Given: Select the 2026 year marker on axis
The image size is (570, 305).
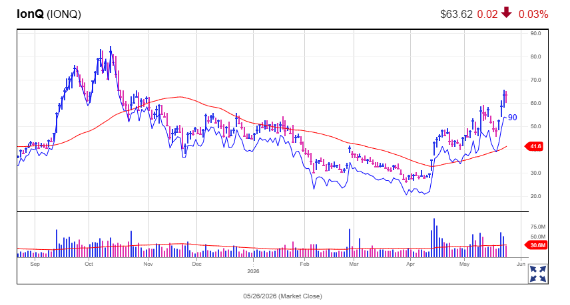Looking at the screenshot, I should (x=253, y=271).
